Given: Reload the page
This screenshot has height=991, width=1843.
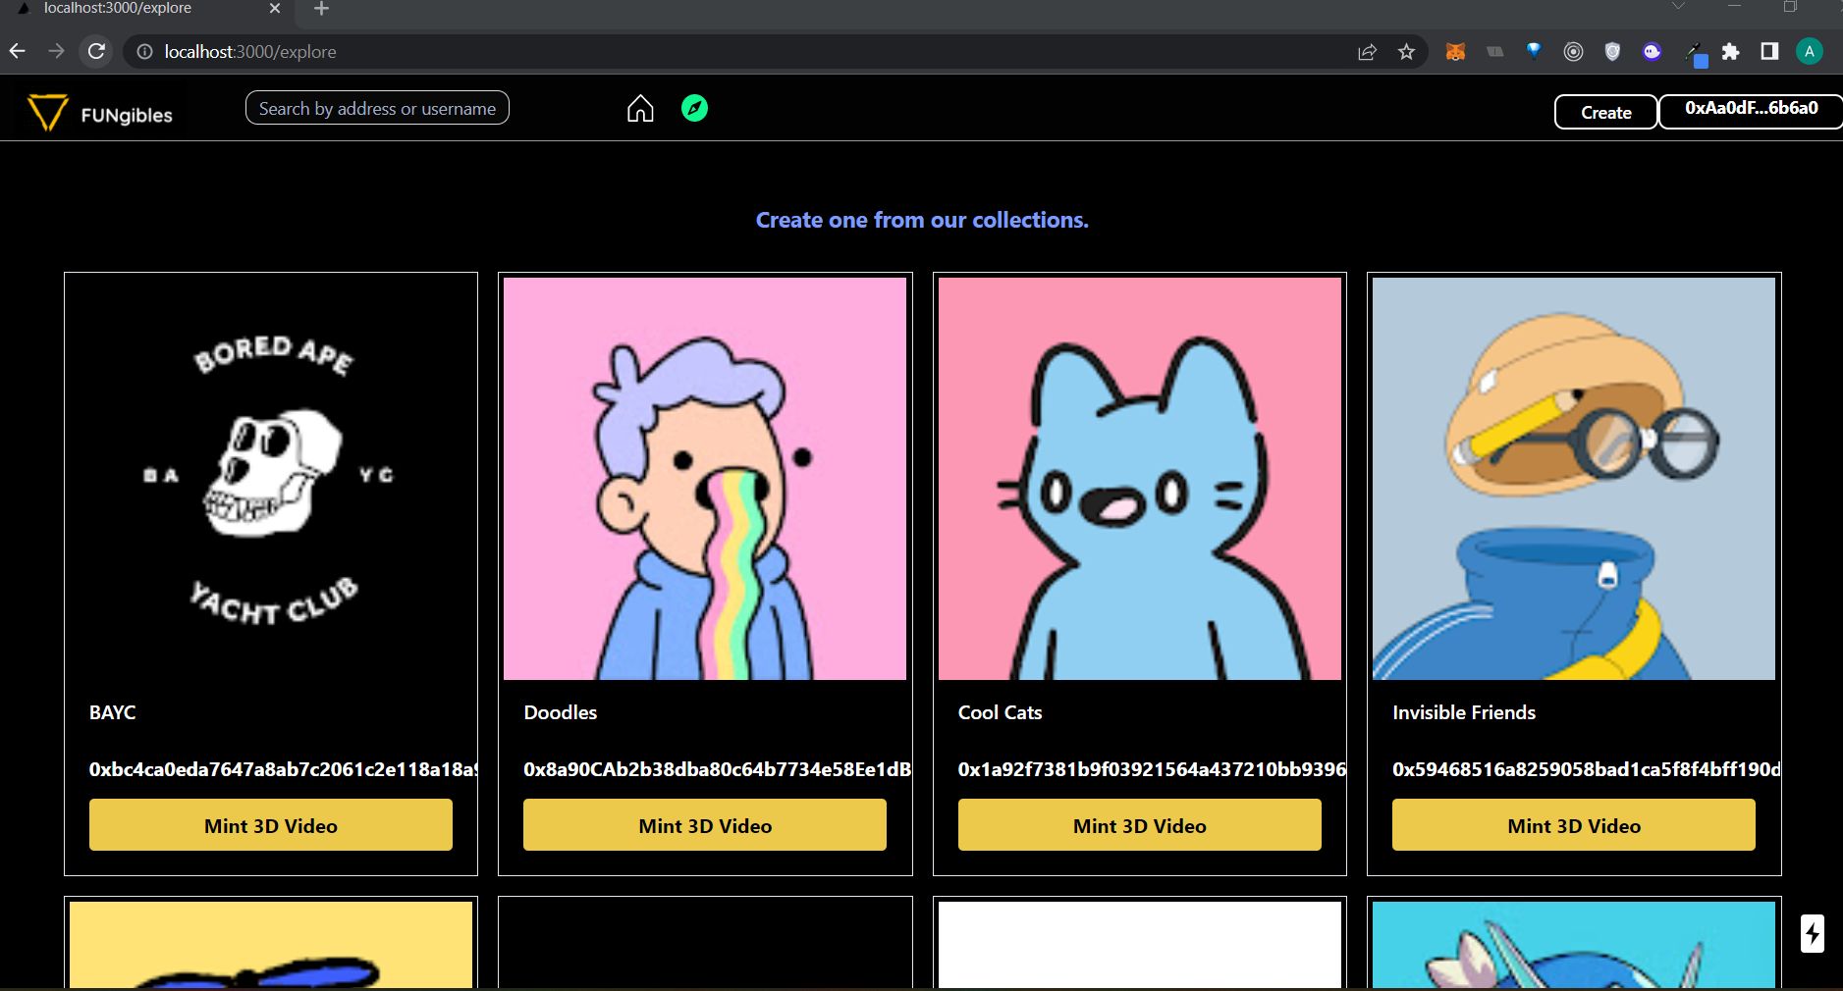Looking at the screenshot, I should (96, 51).
